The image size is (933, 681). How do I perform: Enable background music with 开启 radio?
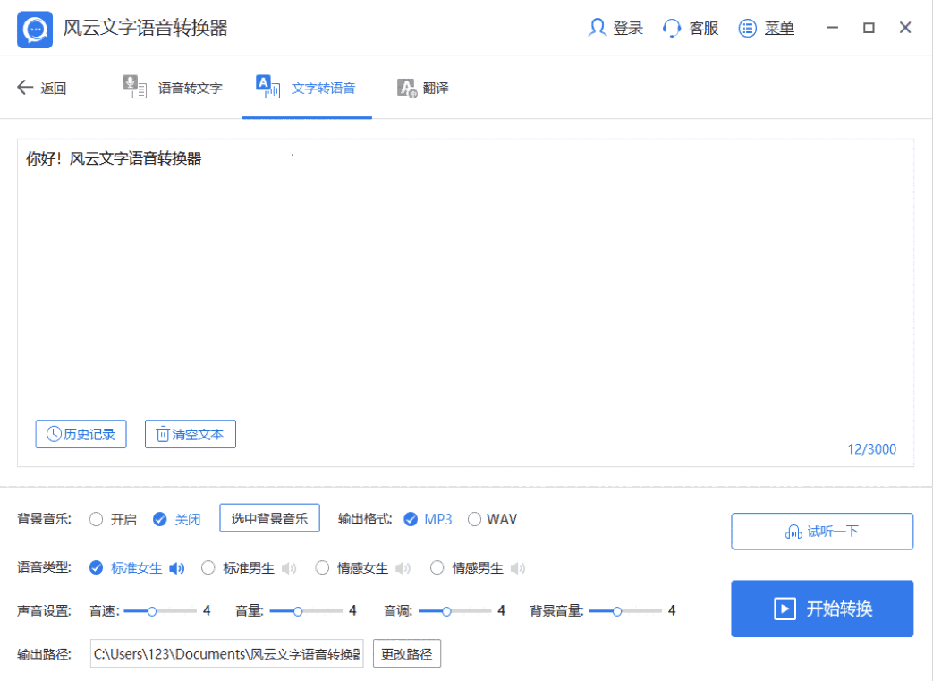(x=97, y=519)
